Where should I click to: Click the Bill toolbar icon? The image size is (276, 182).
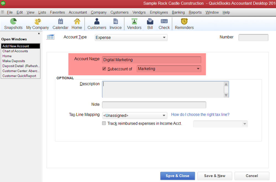click(x=150, y=24)
